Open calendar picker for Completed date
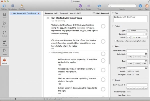150x101 pixels. [x=146, y=68]
